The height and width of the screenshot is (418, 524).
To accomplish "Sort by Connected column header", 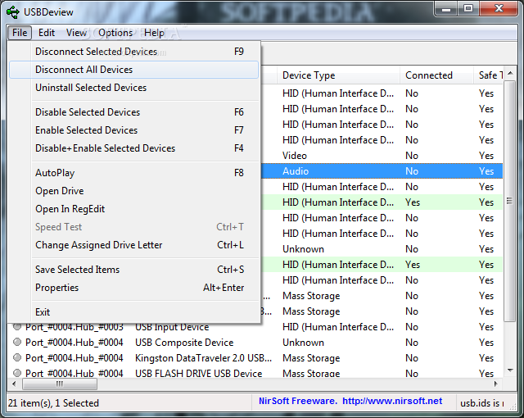I will [436, 75].
